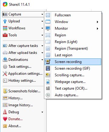Expand the Monitor submenu arrow

pyautogui.click(x=97, y=28)
